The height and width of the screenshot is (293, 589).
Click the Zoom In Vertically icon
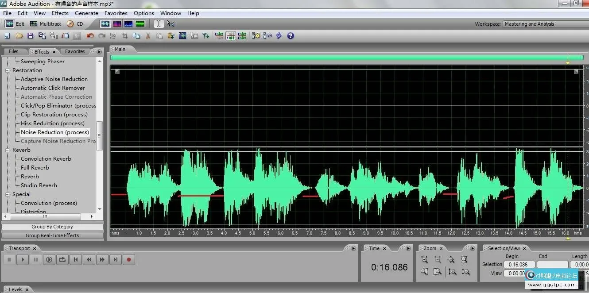coord(452,272)
